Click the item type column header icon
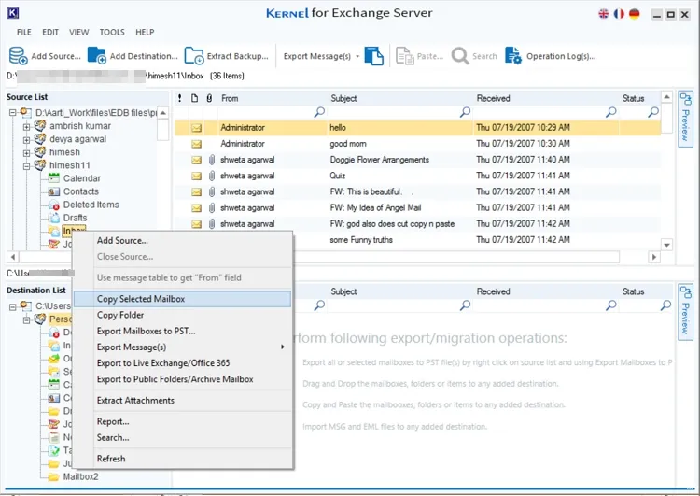700x496 pixels. pos(195,98)
